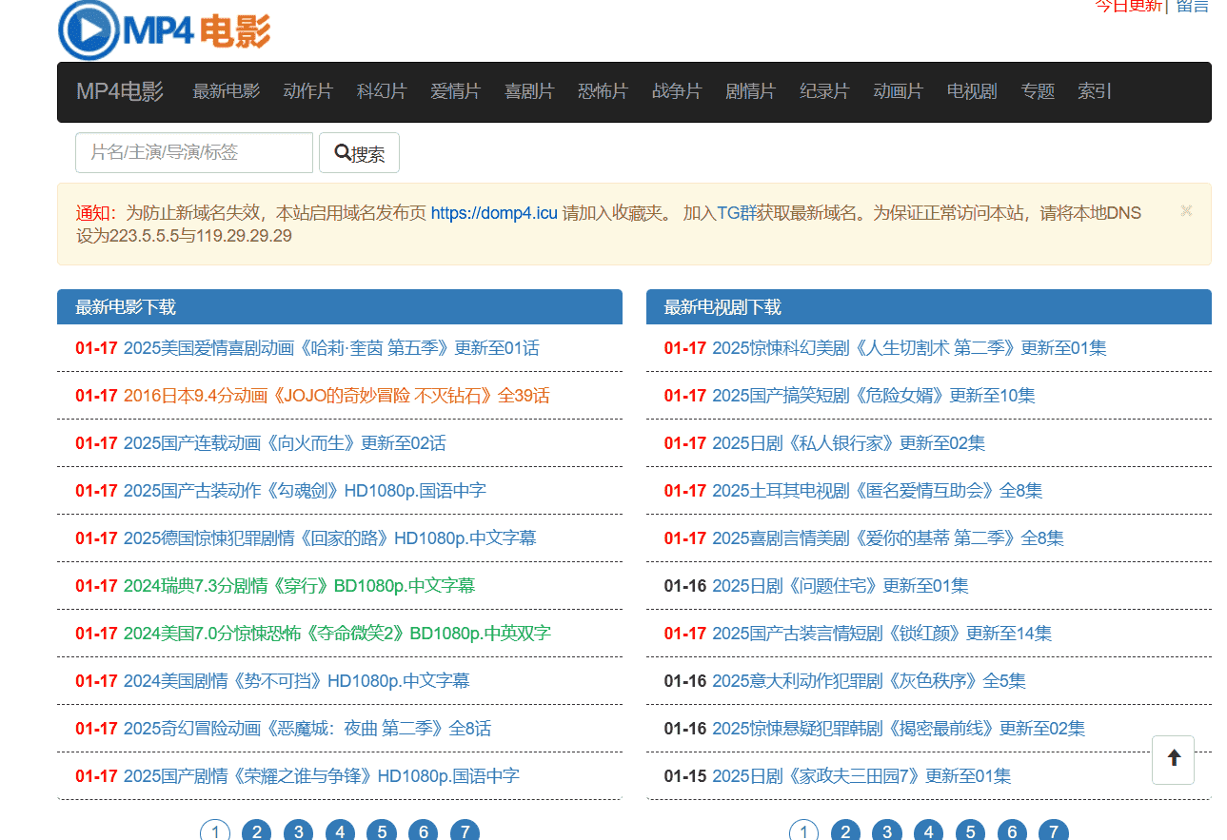Open 《恶魔城：夜曲 第二季》 entry
Viewport: 1227px width, 840px height.
pyautogui.click(x=307, y=729)
